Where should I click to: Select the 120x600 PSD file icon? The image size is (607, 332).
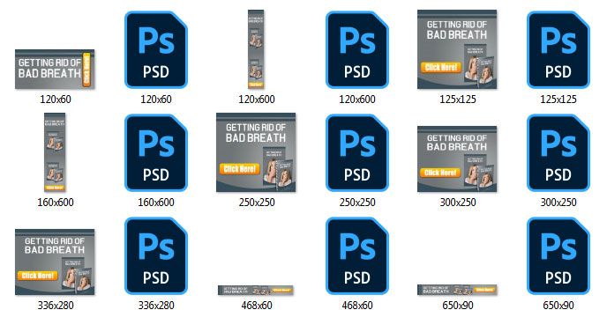(357, 50)
